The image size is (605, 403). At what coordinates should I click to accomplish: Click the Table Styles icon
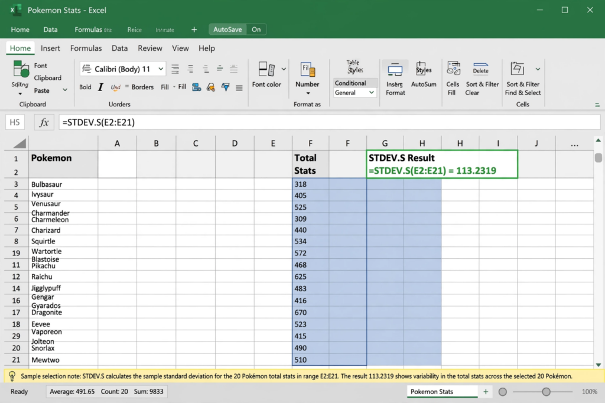coord(354,67)
